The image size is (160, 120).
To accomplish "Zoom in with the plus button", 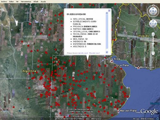I will click(x=153, y=34).
